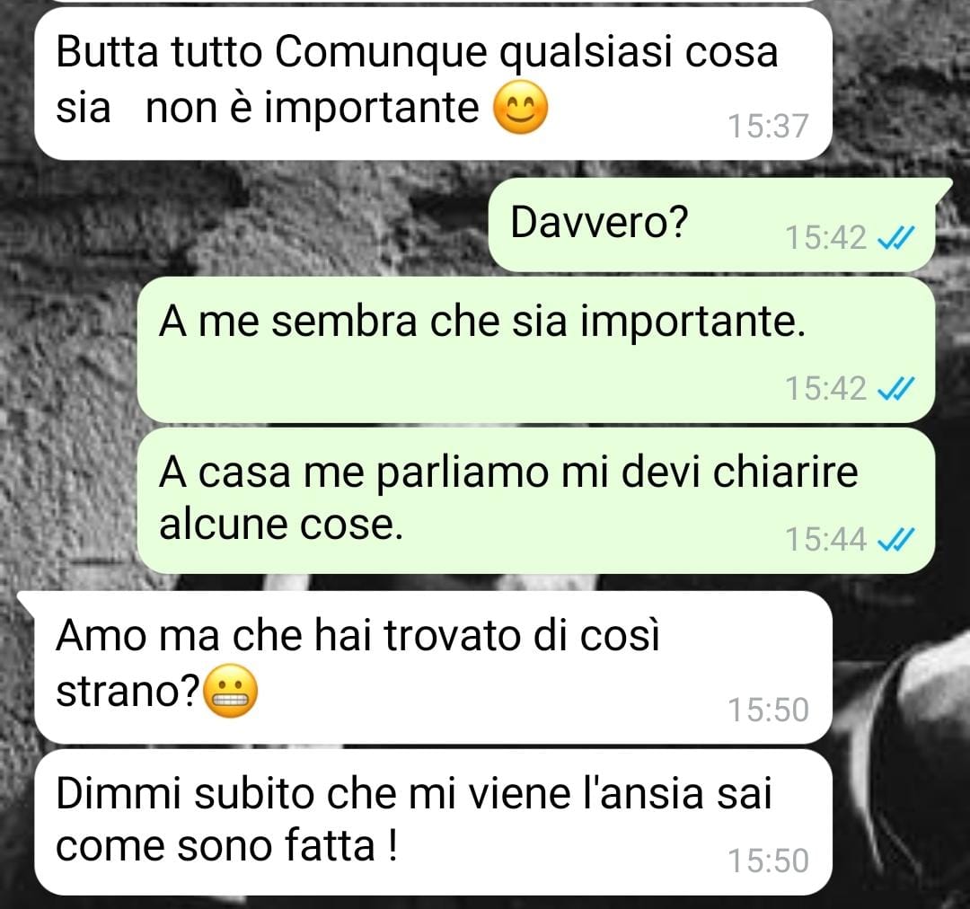Tap the text 'come sono fatta !'
Image resolution: width=970 pixels, height=909 pixels.
(226, 846)
